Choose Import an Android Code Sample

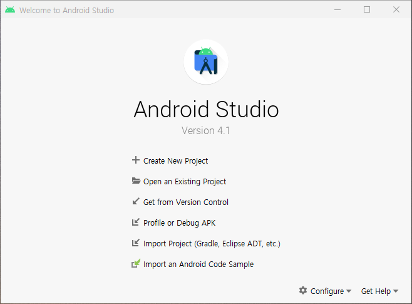pyautogui.click(x=198, y=264)
